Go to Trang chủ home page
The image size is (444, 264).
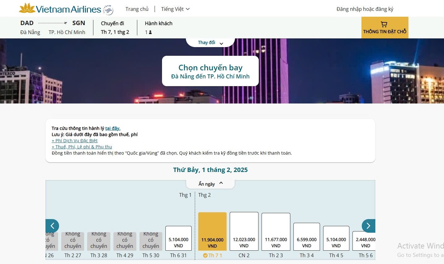coord(137,9)
